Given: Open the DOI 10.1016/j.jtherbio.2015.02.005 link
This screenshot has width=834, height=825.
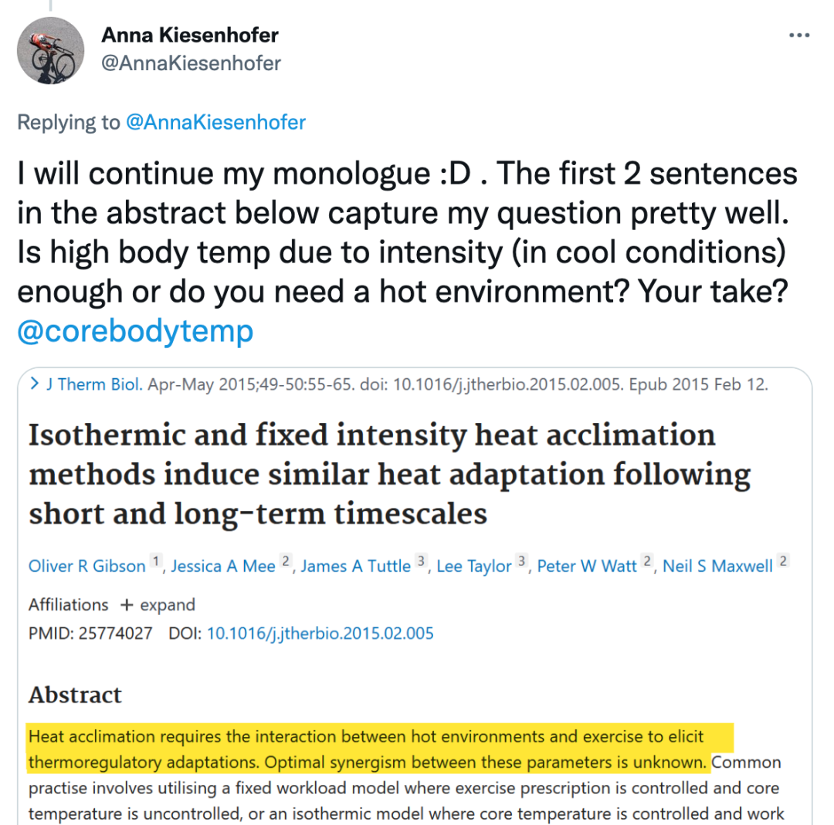Looking at the screenshot, I should tap(320, 634).
